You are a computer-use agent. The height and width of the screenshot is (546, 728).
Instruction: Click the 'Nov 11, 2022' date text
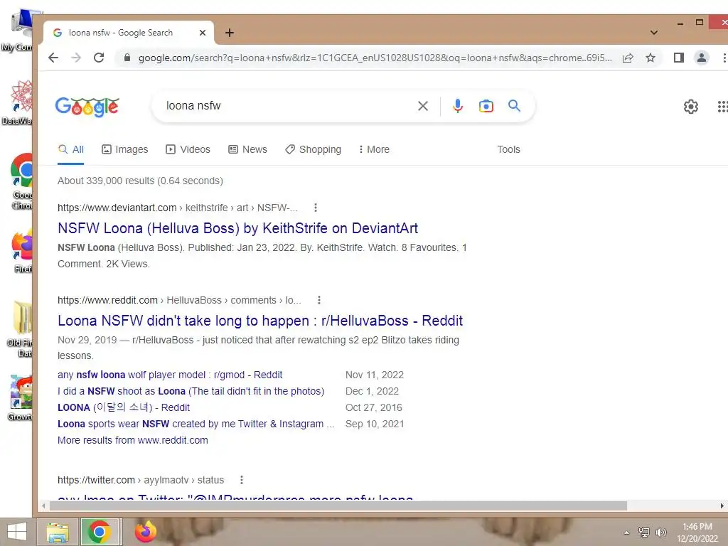pyautogui.click(x=374, y=375)
